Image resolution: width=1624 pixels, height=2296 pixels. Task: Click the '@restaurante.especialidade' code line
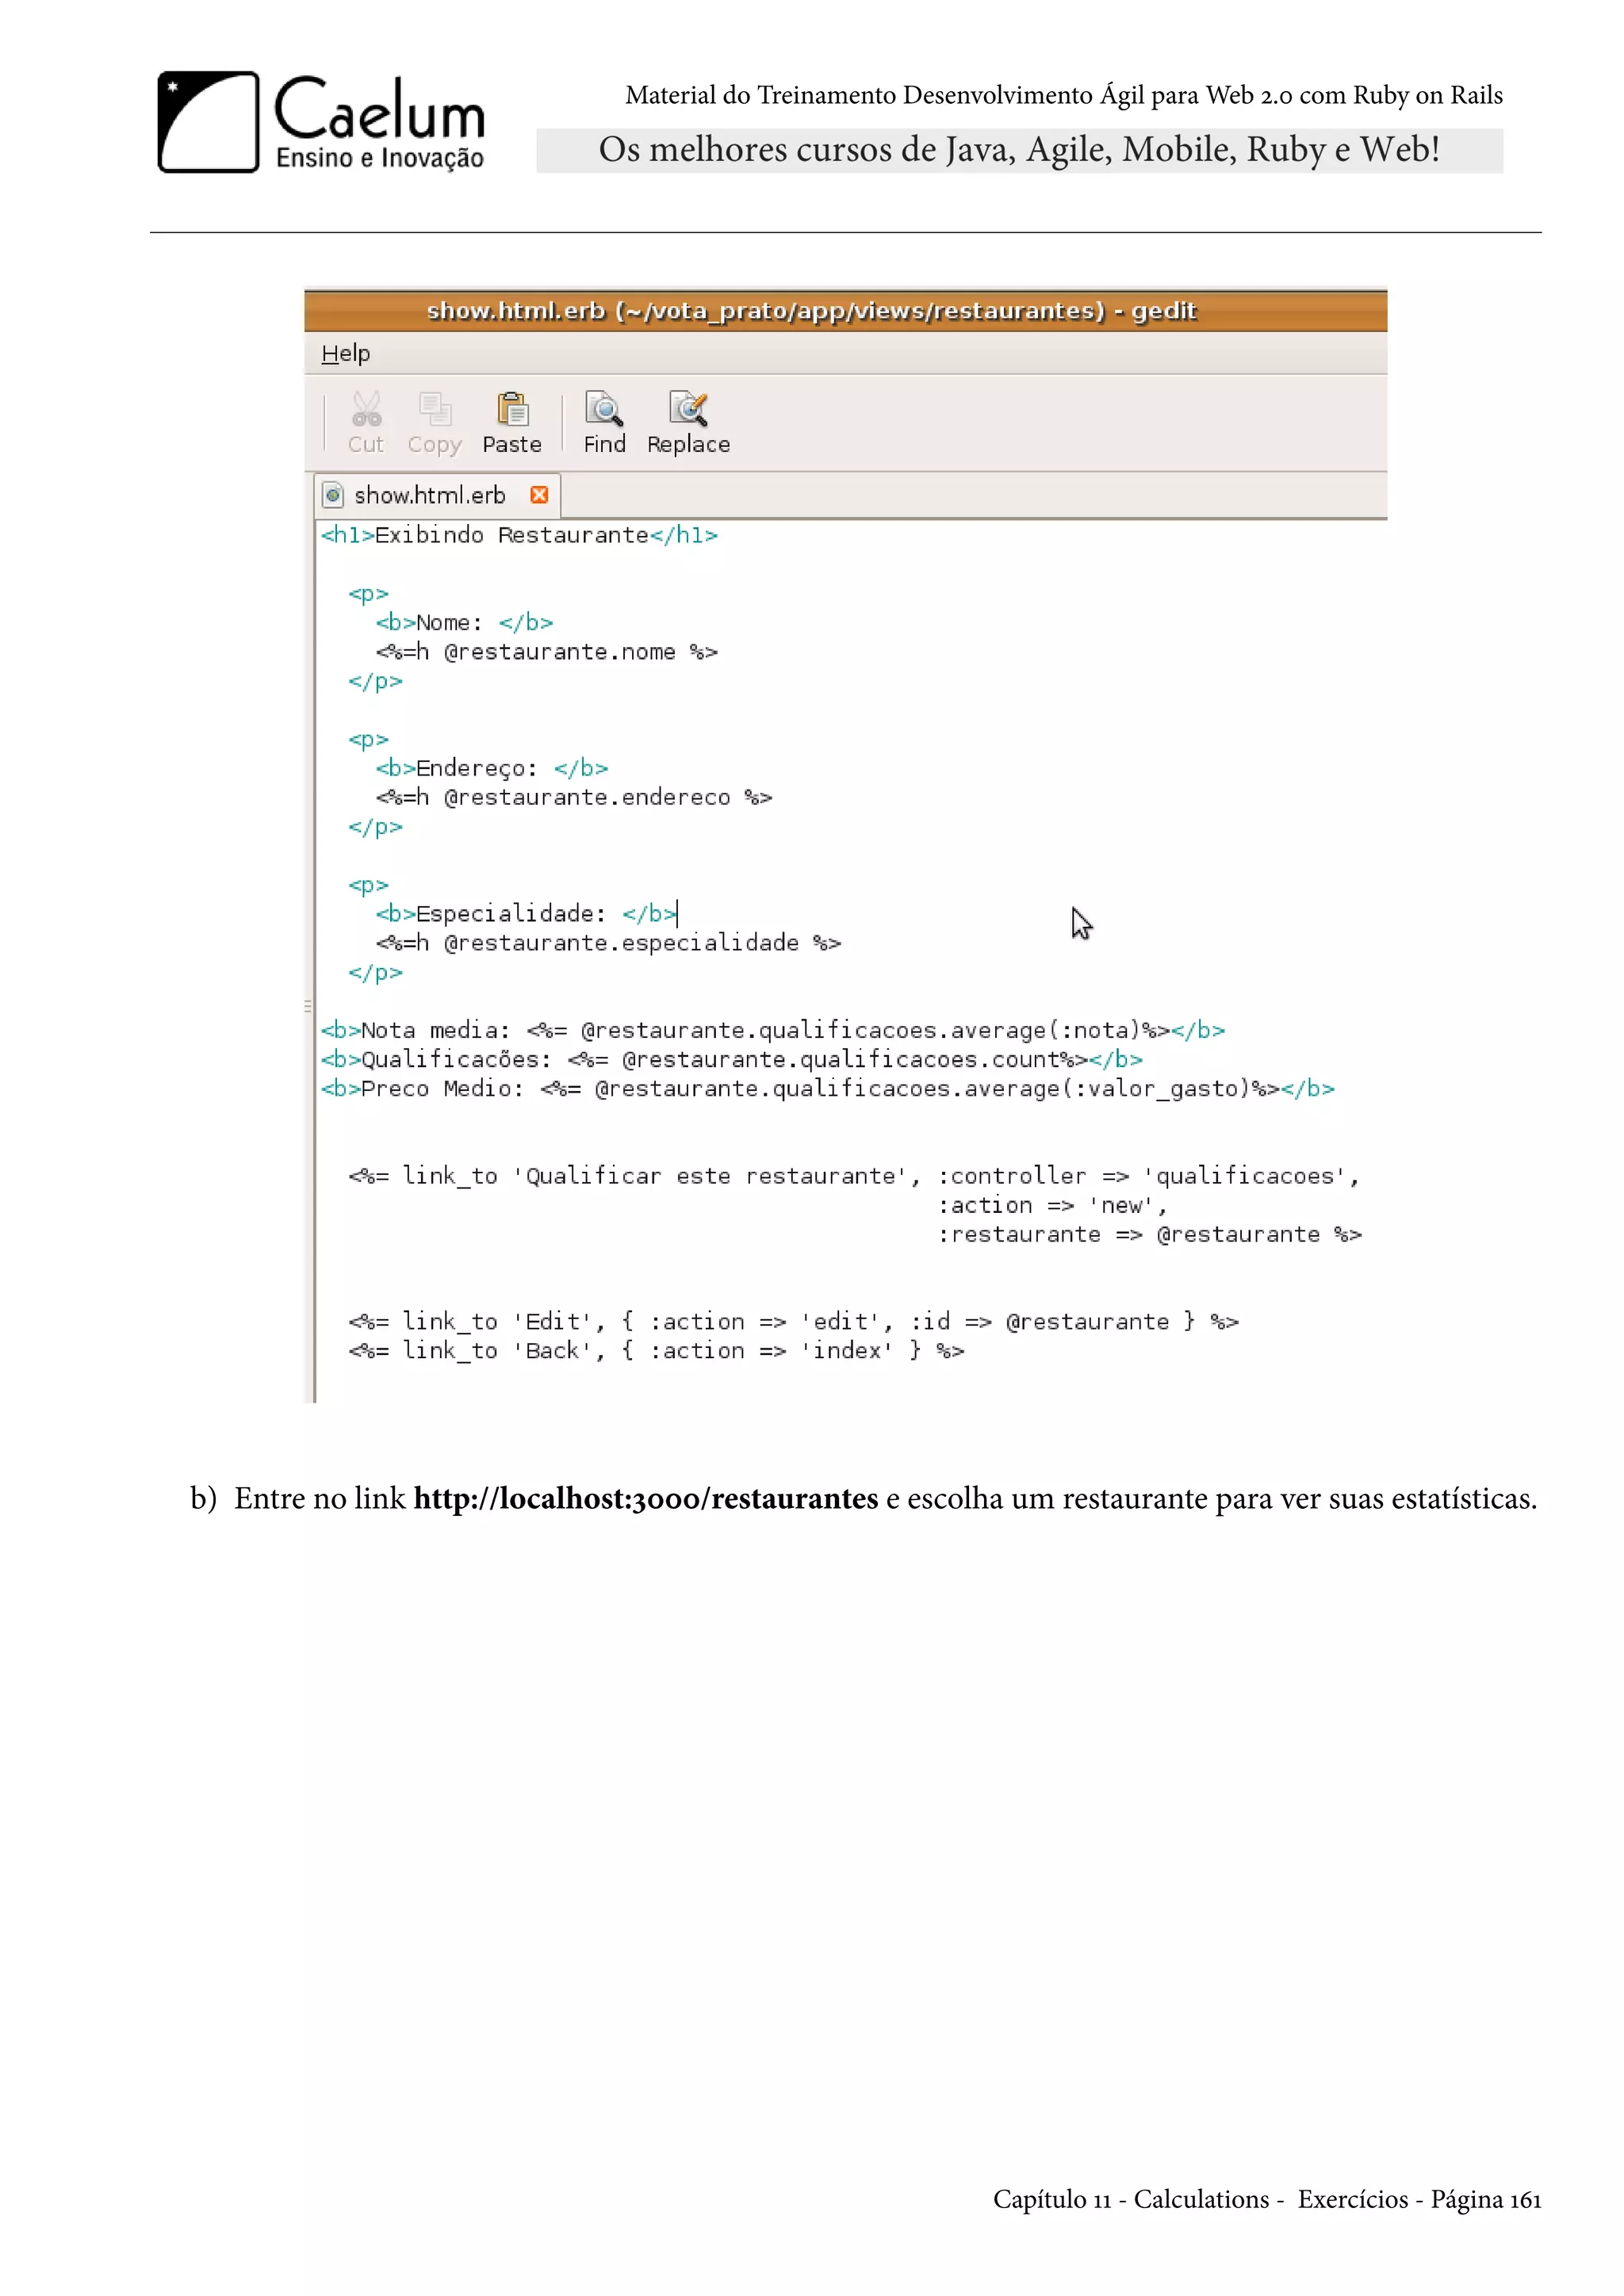tap(608, 943)
